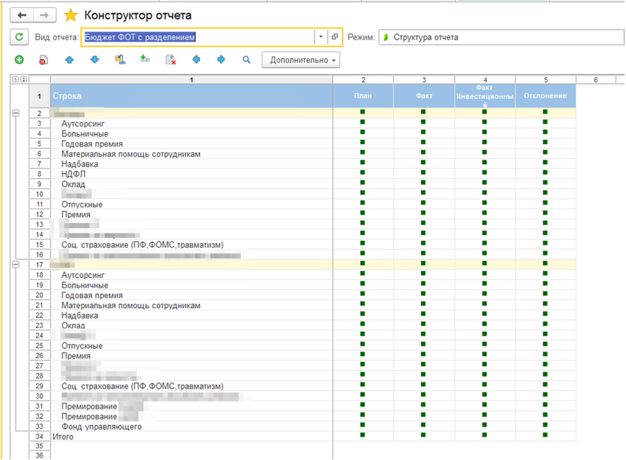
Task: Collapse the group at row 2
Action: pyautogui.click(x=15, y=113)
